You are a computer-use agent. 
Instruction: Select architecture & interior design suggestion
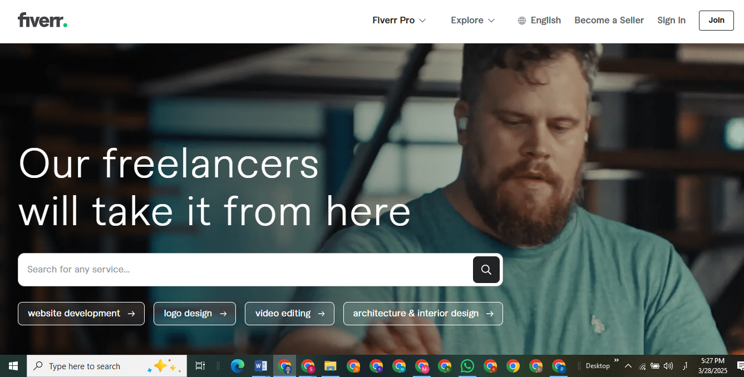point(423,314)
